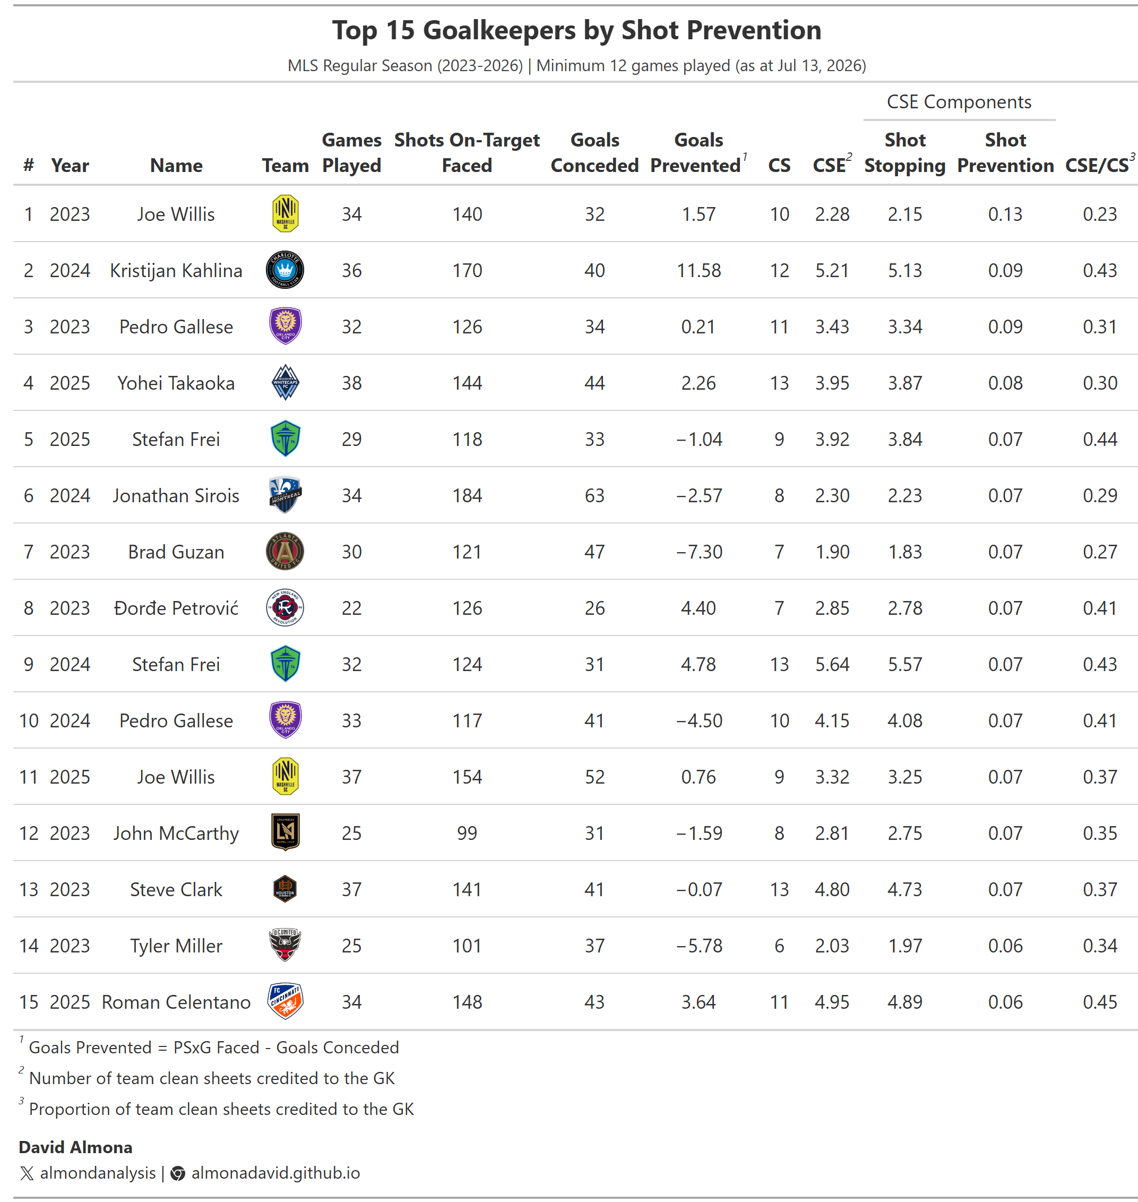
Task: Open the almonadavid.github.io link
Action: click(275, 1172)
